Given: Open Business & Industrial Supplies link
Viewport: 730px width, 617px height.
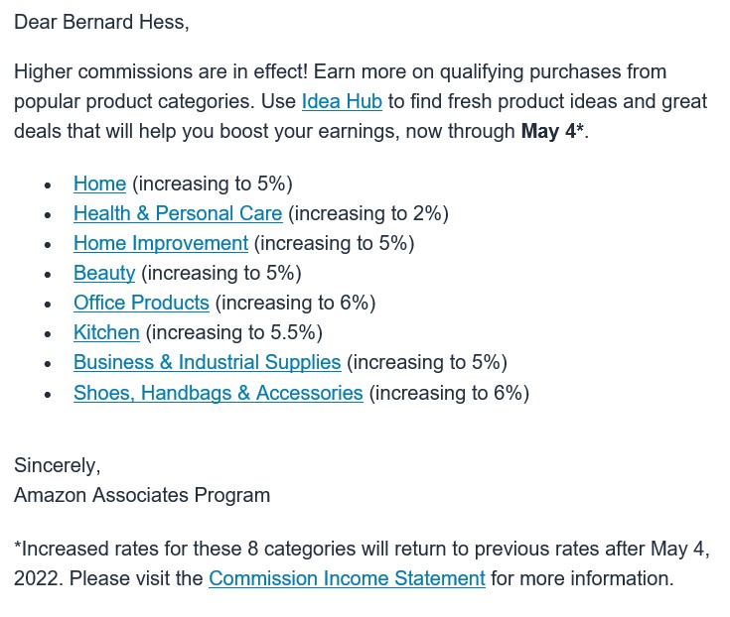Looking at the screenshot, I should click(x=208, y=362).
